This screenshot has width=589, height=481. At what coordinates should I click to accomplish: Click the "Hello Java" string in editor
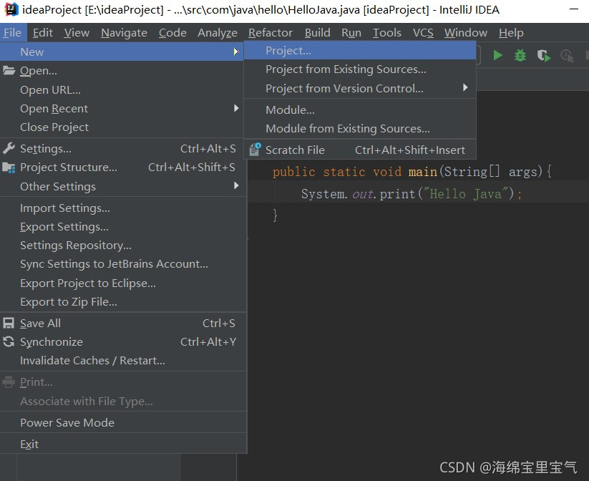[466, 194]
